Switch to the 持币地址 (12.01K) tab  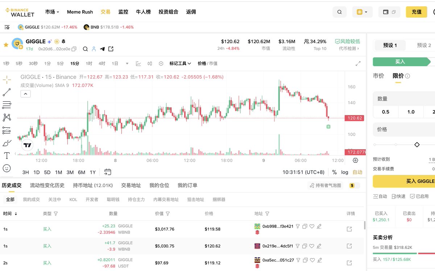click(93, 185)
